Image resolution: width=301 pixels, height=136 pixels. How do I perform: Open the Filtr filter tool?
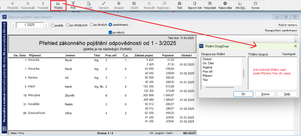tap(73, 5)
